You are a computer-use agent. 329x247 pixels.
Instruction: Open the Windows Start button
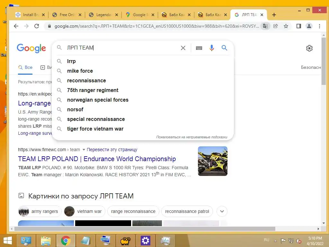pos(7,241)
